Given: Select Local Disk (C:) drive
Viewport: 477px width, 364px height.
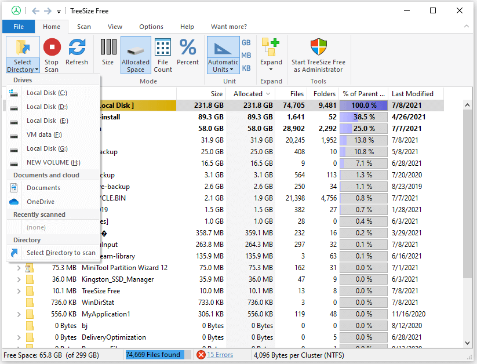Looking at the screenshot, I should tap(53, 93).
